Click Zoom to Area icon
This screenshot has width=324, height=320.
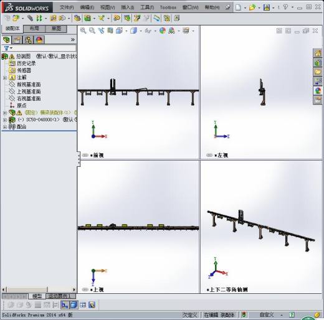(92, 31)
